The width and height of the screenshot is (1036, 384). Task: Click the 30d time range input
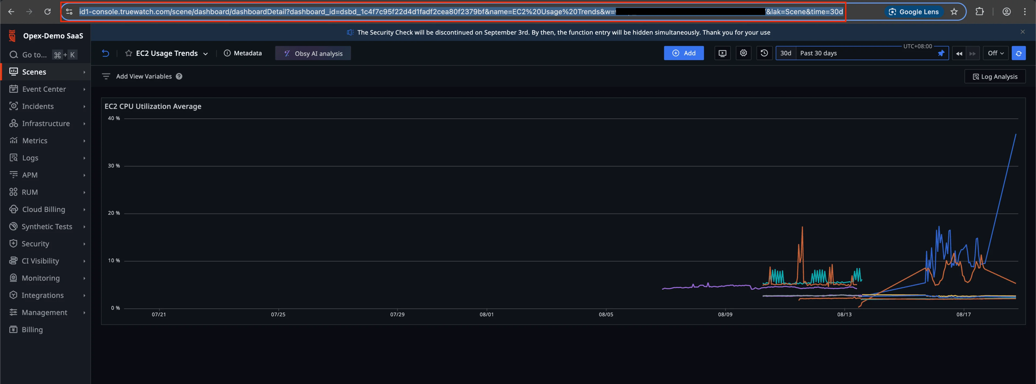coord(785,53)
